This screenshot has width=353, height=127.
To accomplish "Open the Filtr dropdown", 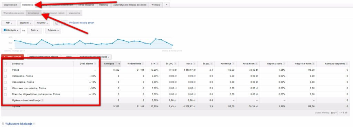I will 9,23.
